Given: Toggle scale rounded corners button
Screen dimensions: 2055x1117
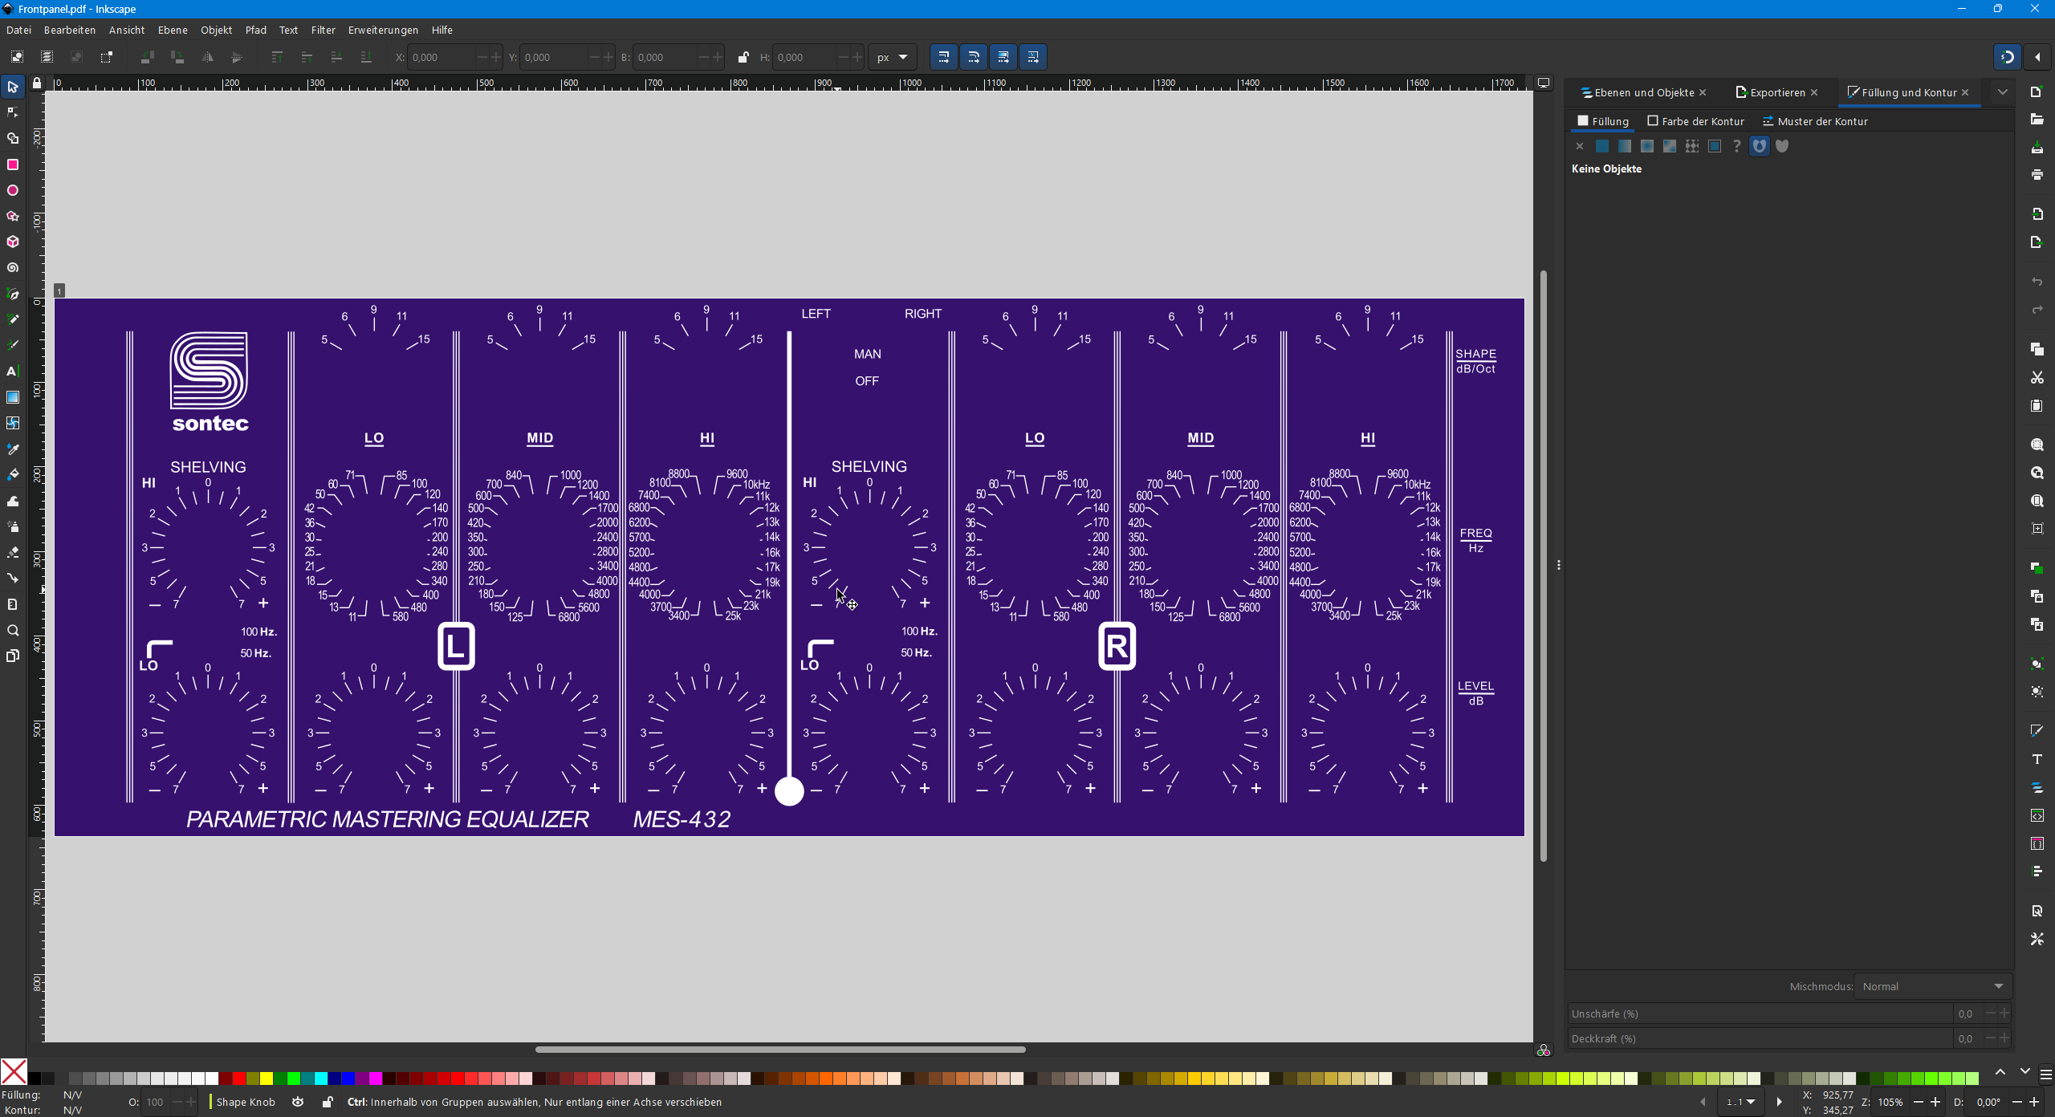Looking at the screenshot, I should click(973, 57).
